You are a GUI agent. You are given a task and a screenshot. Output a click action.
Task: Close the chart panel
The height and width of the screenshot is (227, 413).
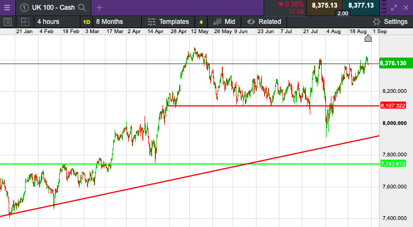(406, 8)
